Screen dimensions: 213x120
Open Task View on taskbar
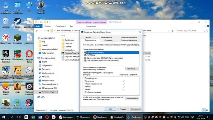[x=19, y=117]
